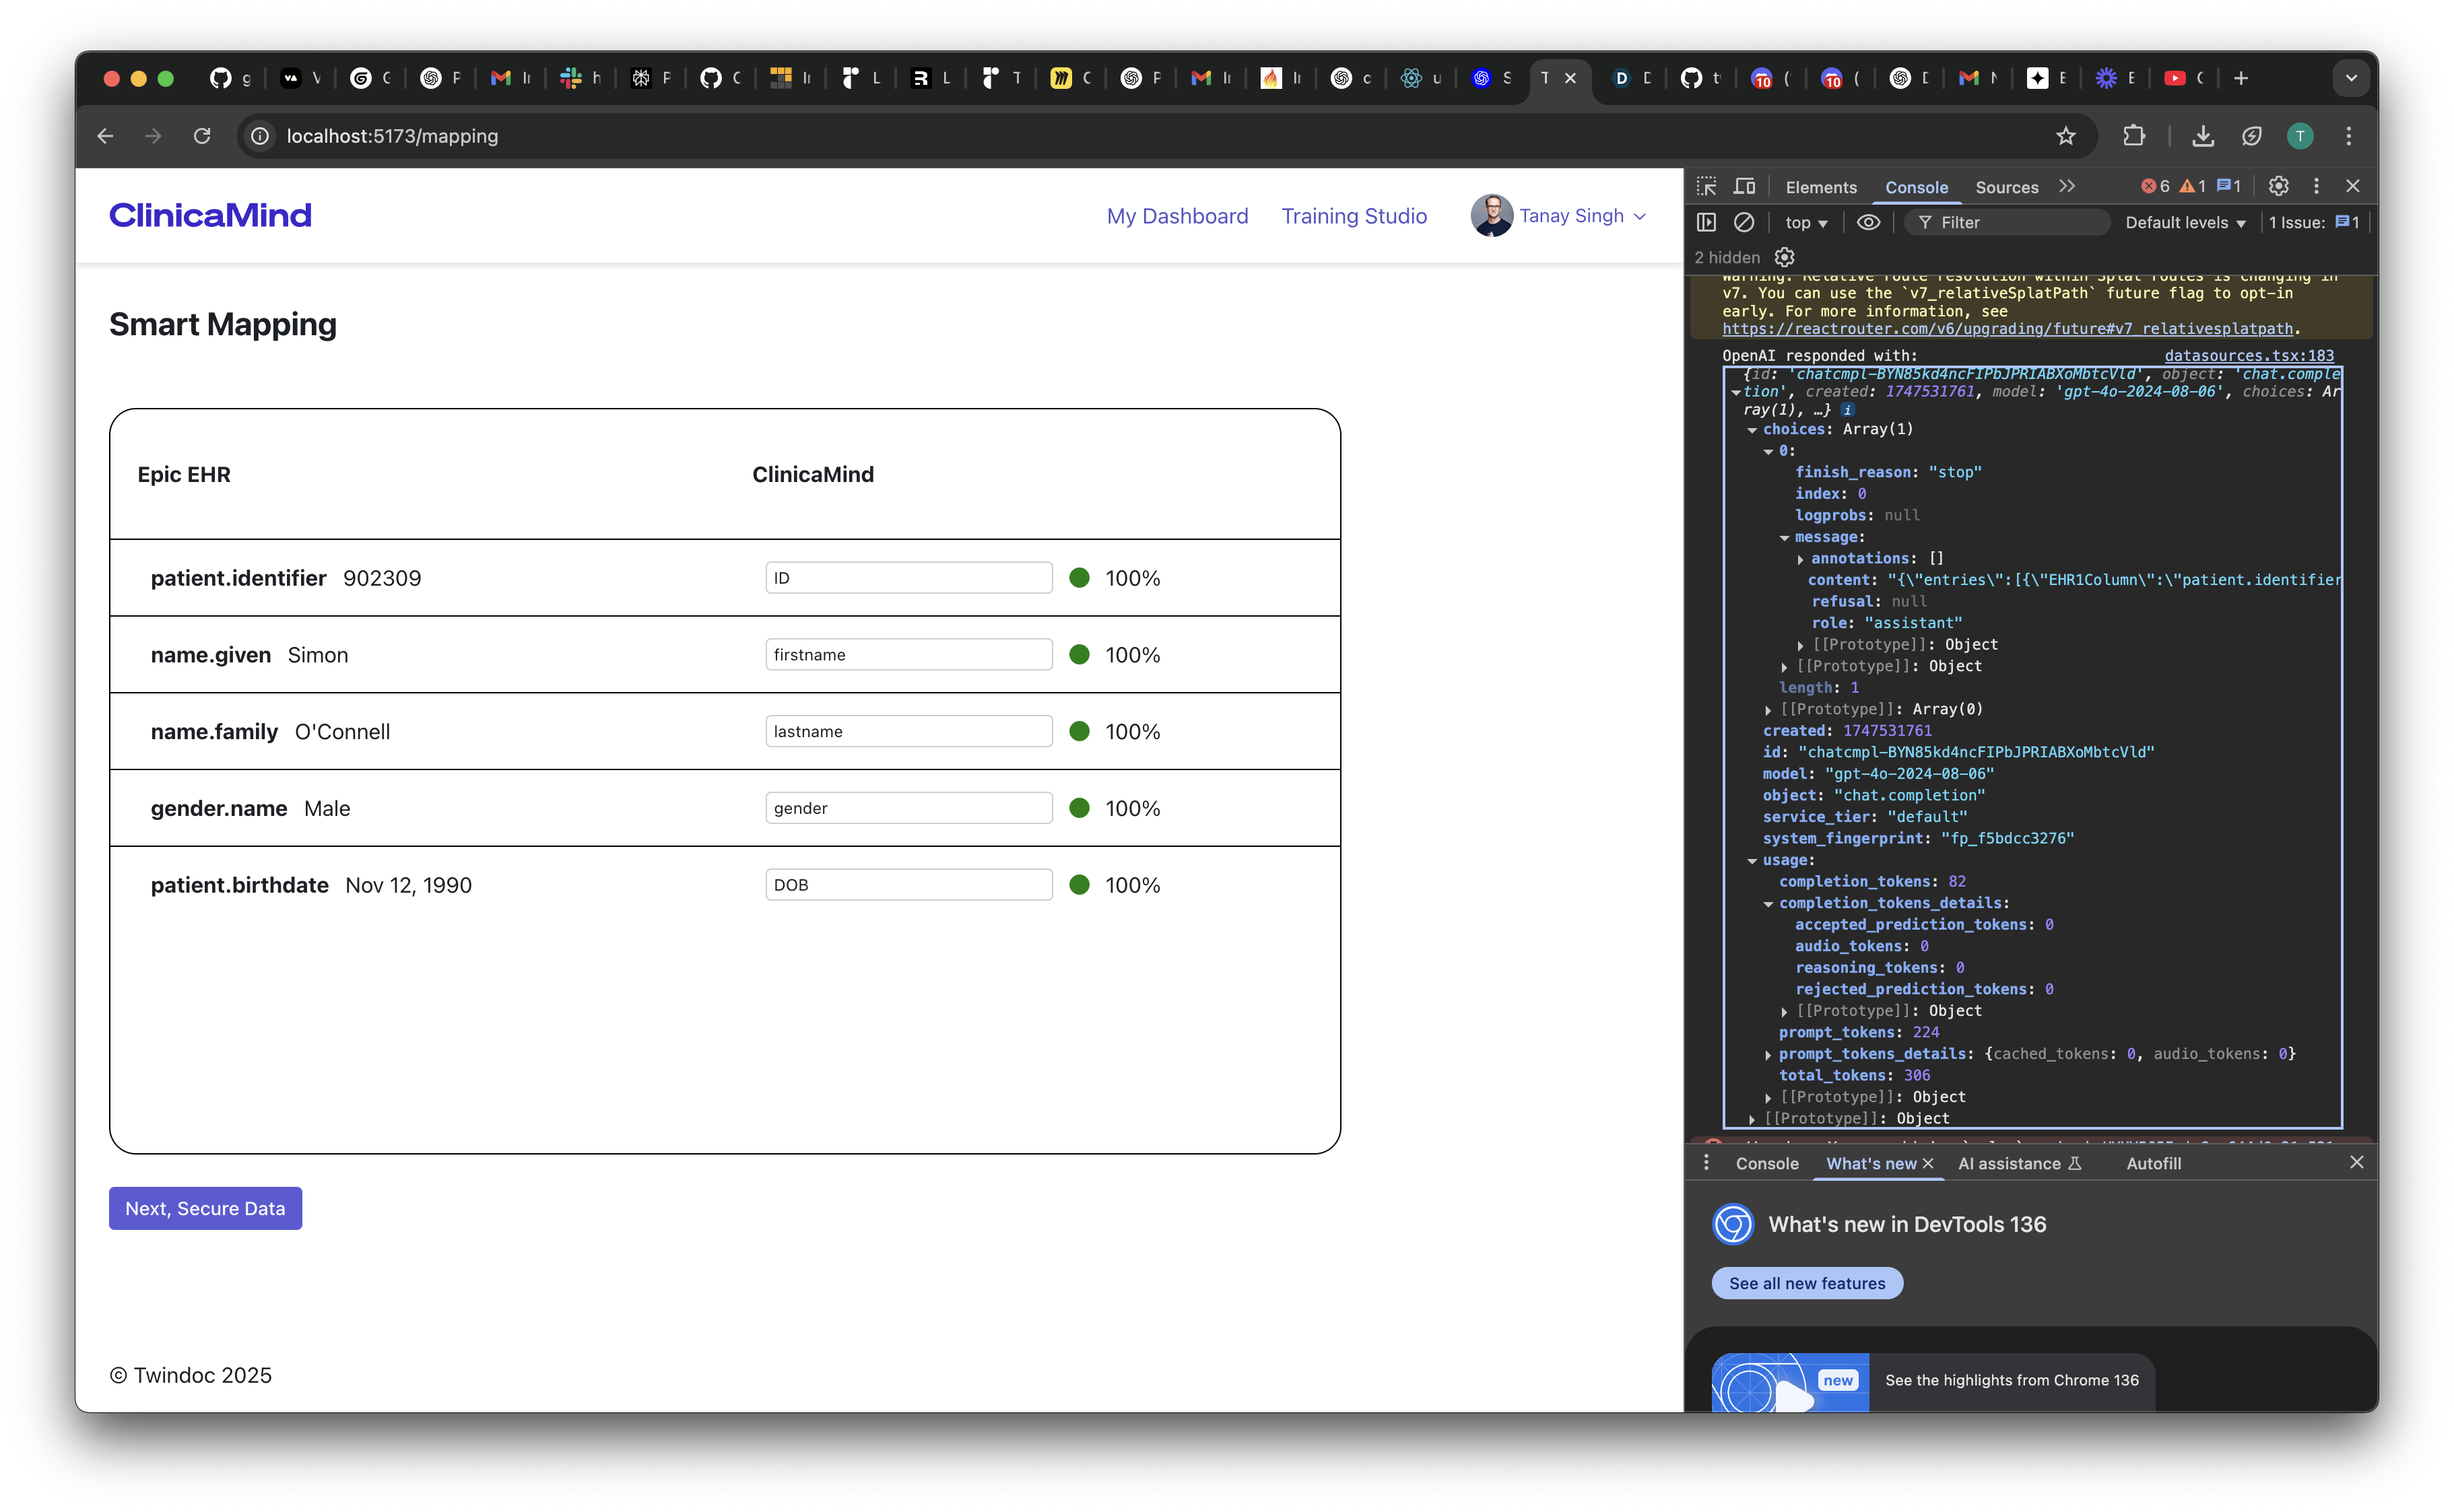
Task: Open the Training Studio link
Action: click(1354, 216)
